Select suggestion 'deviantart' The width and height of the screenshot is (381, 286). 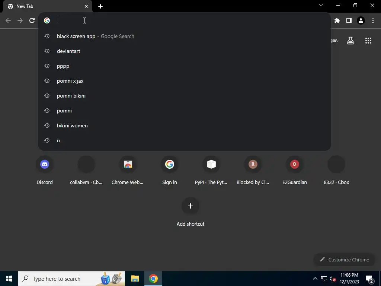[185, 51]
